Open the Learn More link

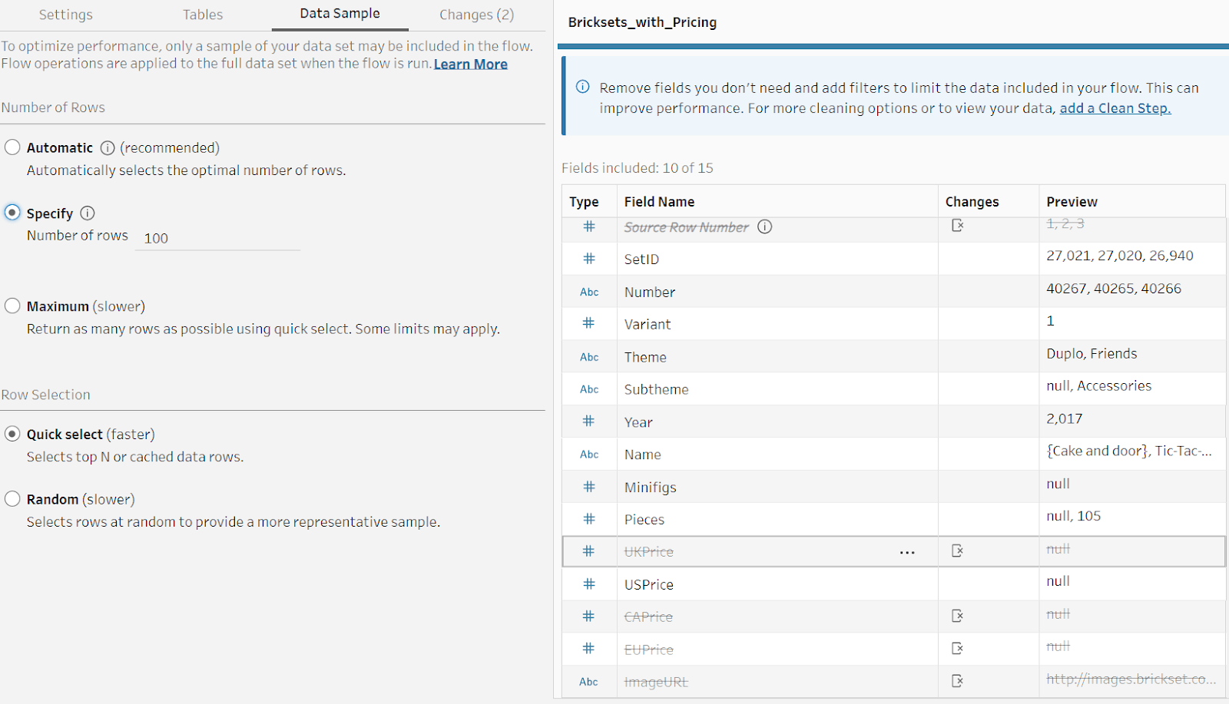(x=470, y=64)
